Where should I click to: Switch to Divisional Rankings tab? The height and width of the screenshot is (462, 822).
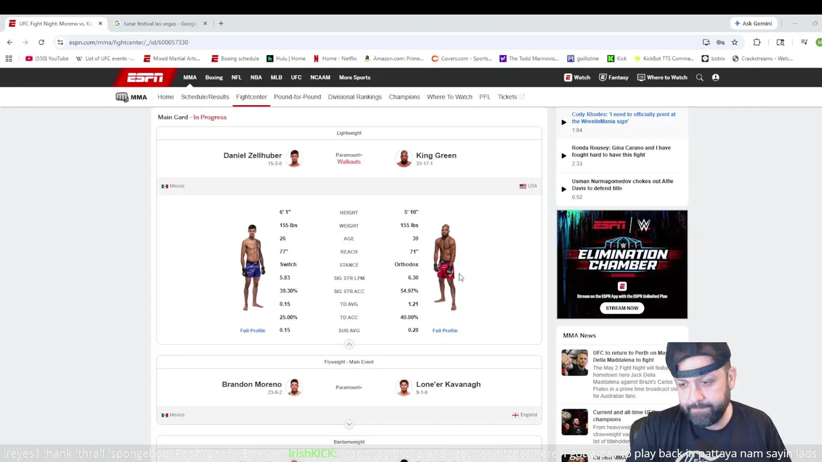[354, 97]
